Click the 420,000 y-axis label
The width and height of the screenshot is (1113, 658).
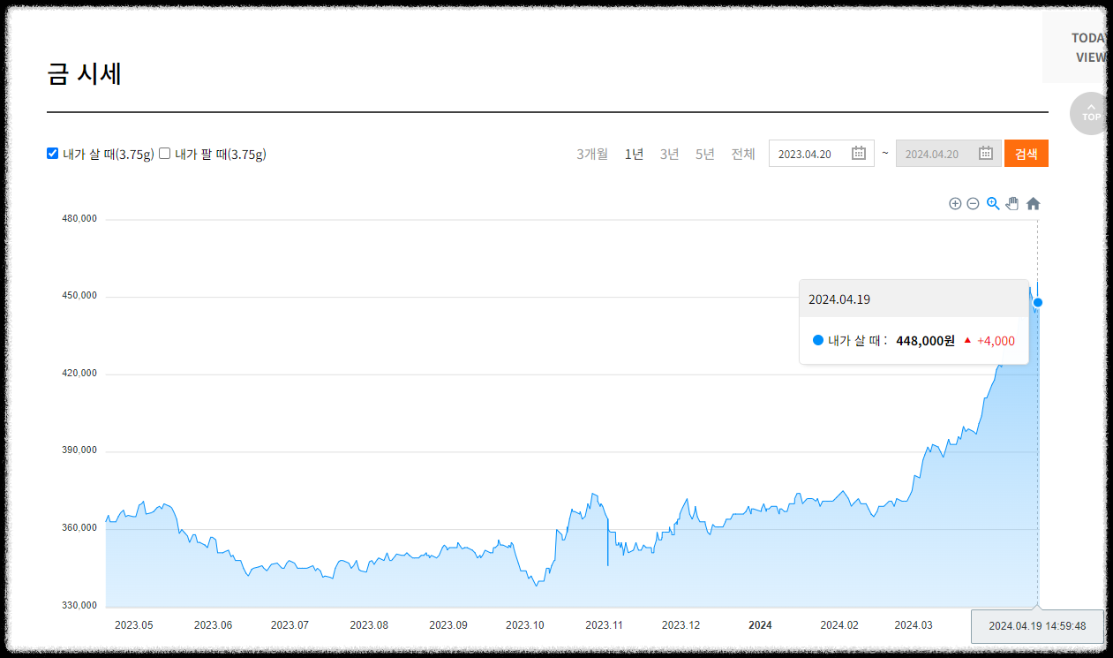click(79, 374)
